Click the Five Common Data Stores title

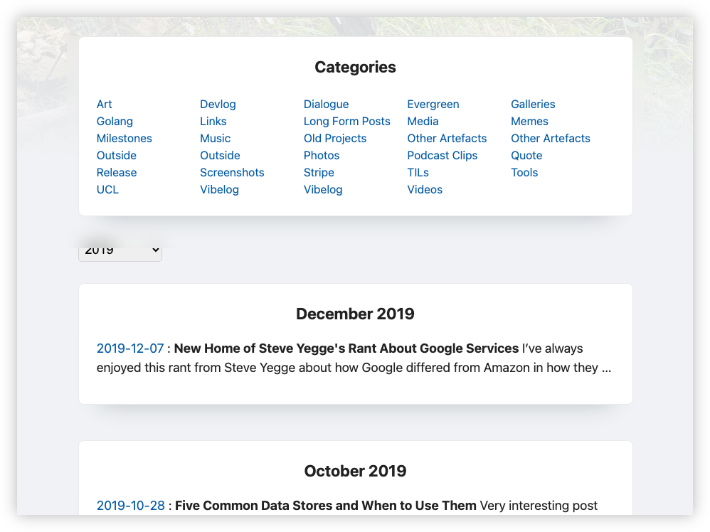click(326, 506)
